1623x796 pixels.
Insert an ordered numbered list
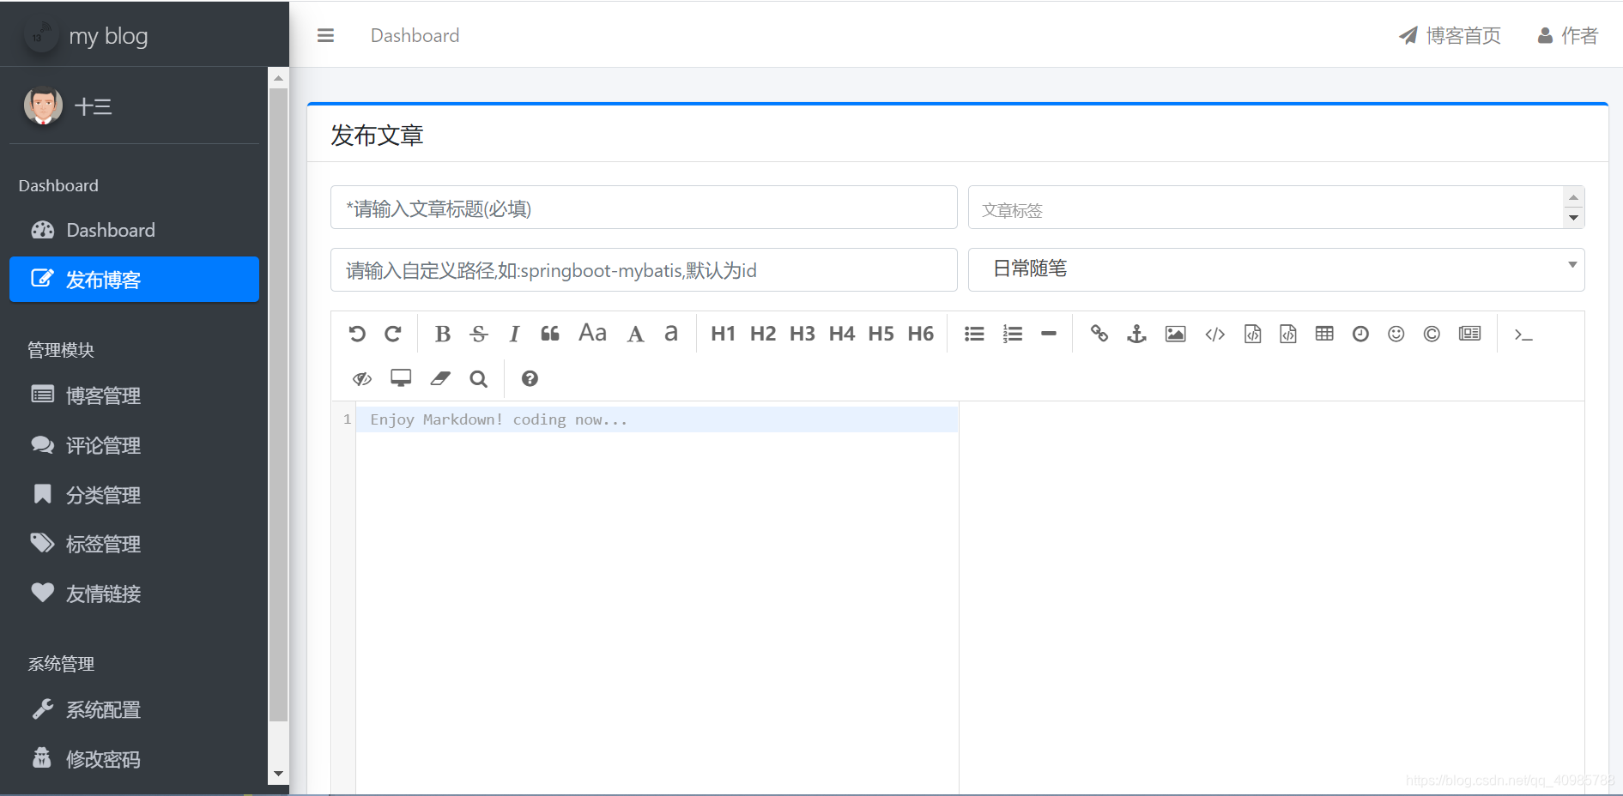1013,334
